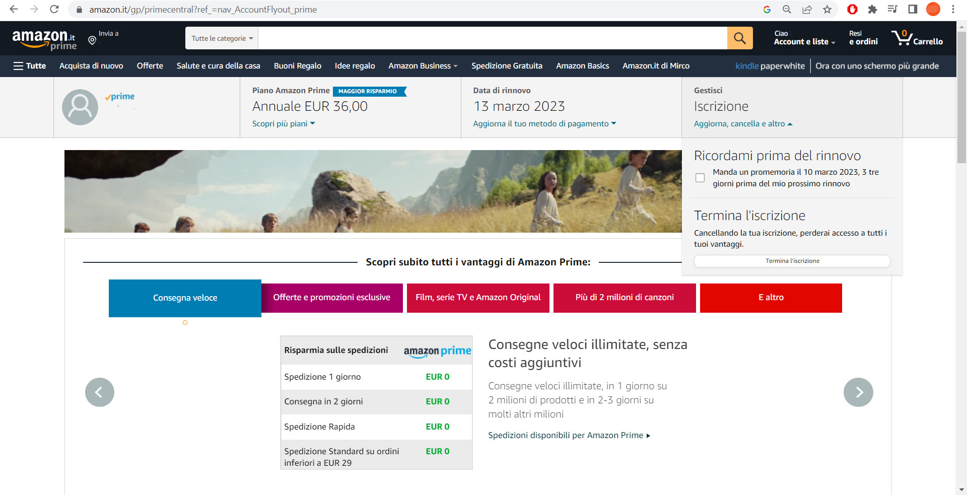
Task: Open the Tutte le categorie dropdown
Action: 221,38
